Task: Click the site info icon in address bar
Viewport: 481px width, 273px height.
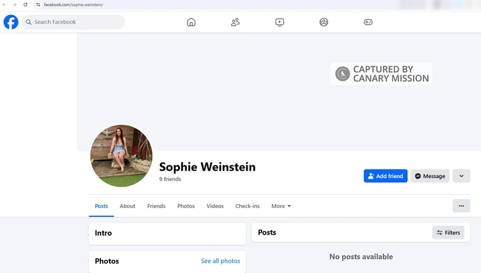Action: (38, 5)
